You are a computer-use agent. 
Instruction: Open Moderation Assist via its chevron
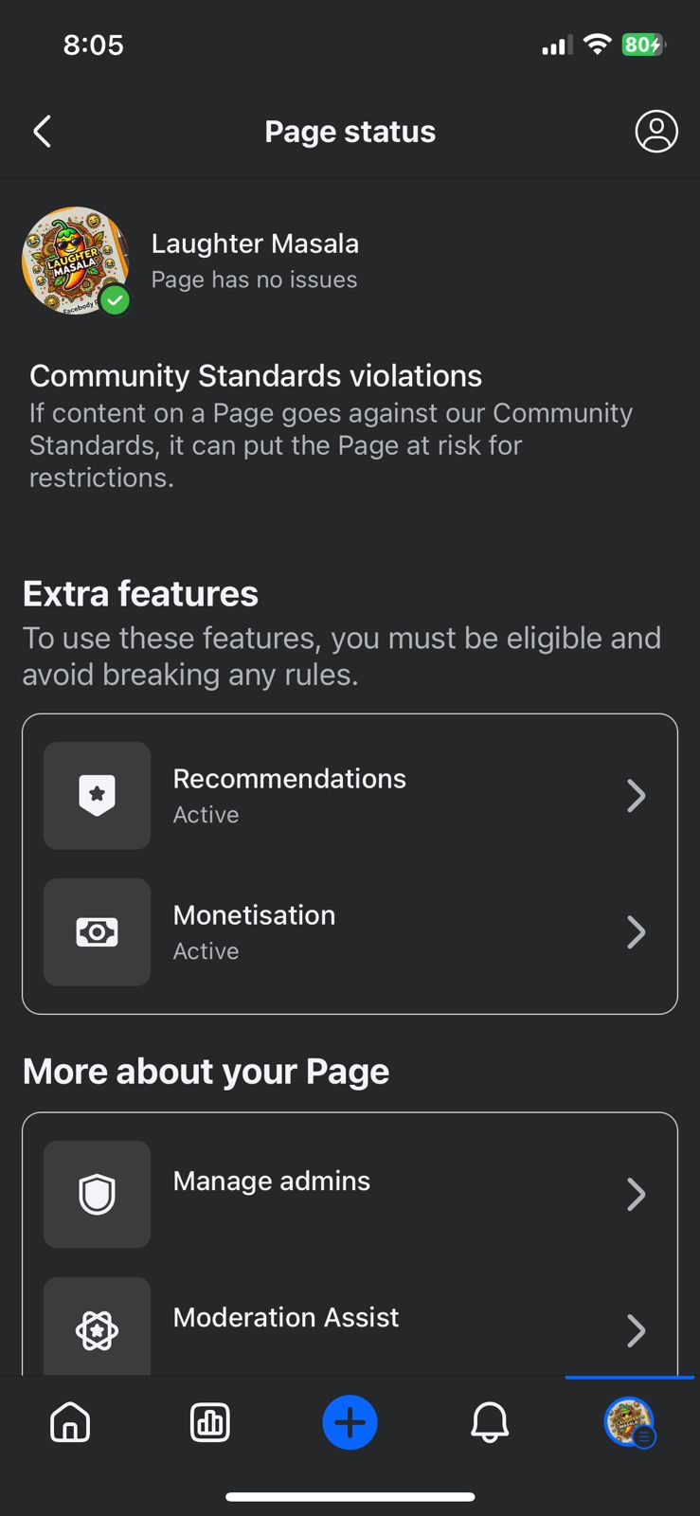pos(636,1330)
